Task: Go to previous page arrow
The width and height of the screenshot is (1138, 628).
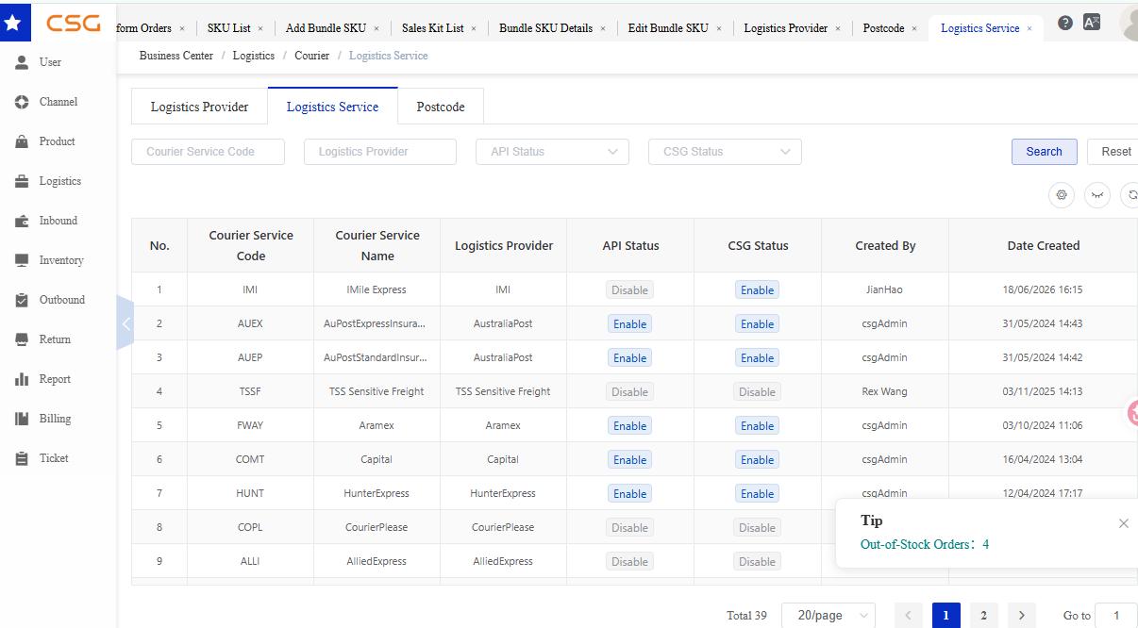Action: coord(908,616)
